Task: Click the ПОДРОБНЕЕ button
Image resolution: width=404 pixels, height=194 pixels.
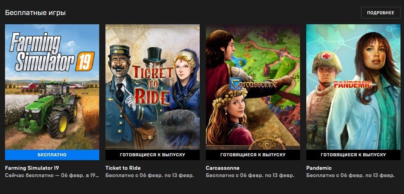Action: point(380,13)
